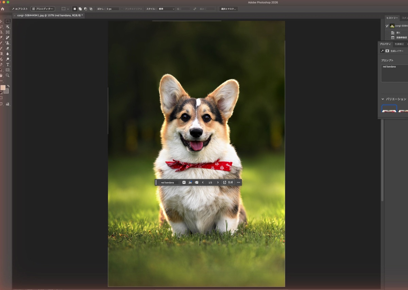Click the background color swatch
The image size is (408, 290).
6,91
